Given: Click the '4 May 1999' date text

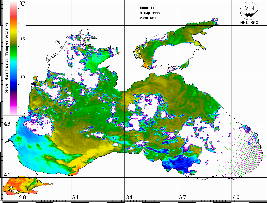Looking at the screenshot, I should 150,13.
